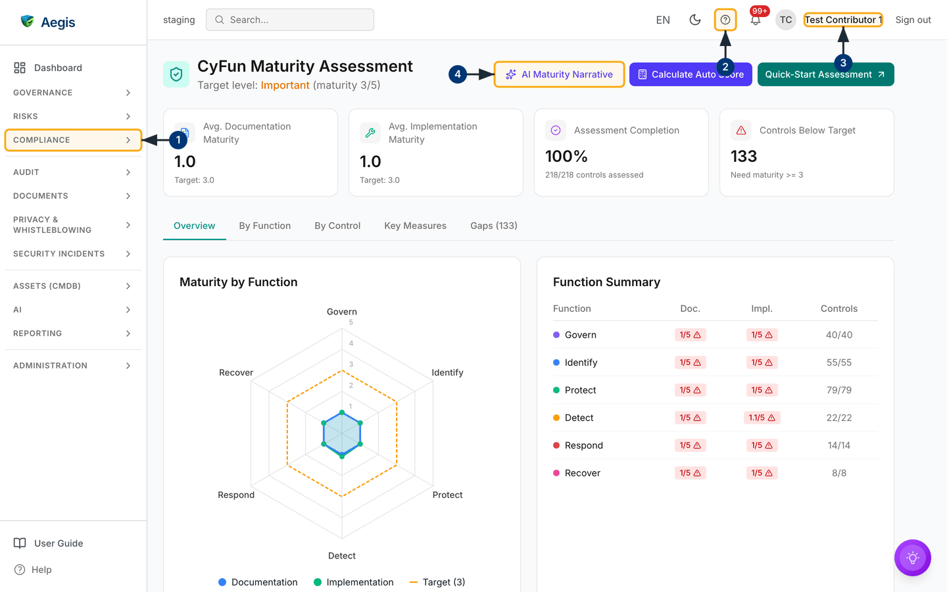Launch the Quick-Start Assessment
Viewport: 947px width, 592px height.
click(826, 74)
